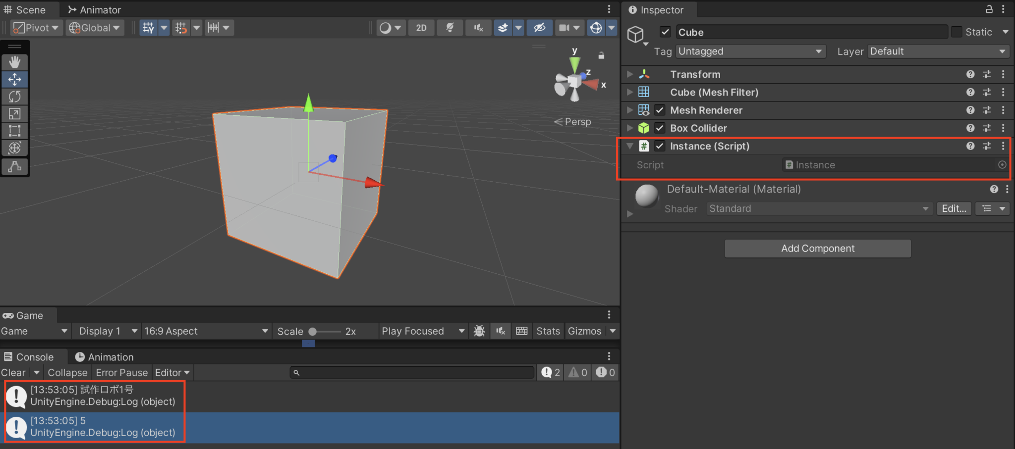Toggle 2D scene view mode
This screenshot has width=1015, height=449.
click(x=421, y=28)
